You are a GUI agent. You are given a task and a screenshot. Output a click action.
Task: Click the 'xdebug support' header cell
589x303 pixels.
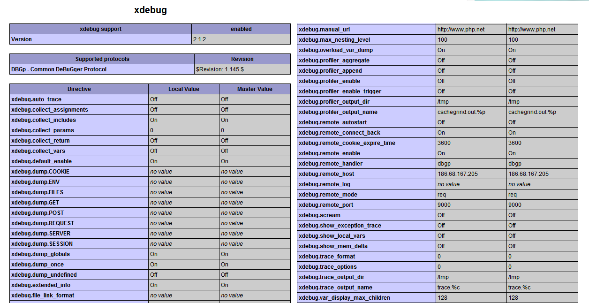pyautogui.click(x=100, y=29)
